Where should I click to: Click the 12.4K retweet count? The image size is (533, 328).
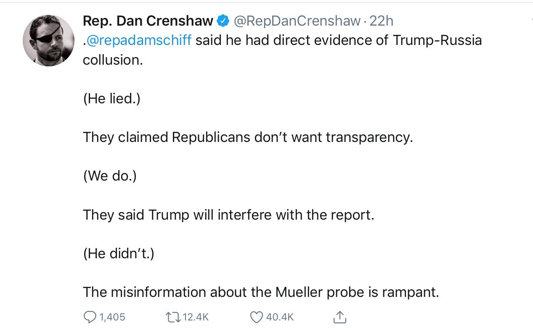pos(196,317)
